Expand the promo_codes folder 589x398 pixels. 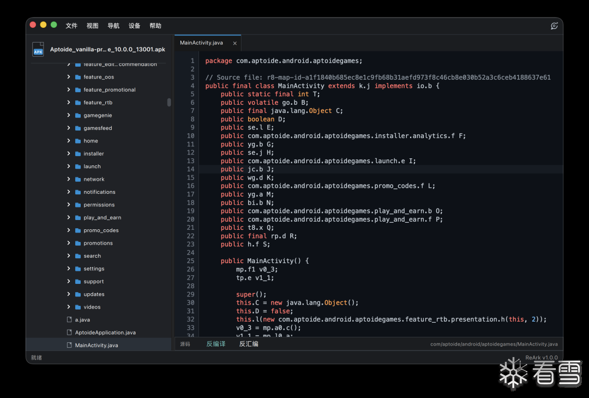tap(68, 230)
